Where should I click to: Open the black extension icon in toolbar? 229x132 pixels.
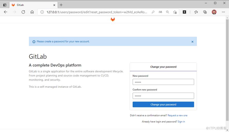coord(184,12)
